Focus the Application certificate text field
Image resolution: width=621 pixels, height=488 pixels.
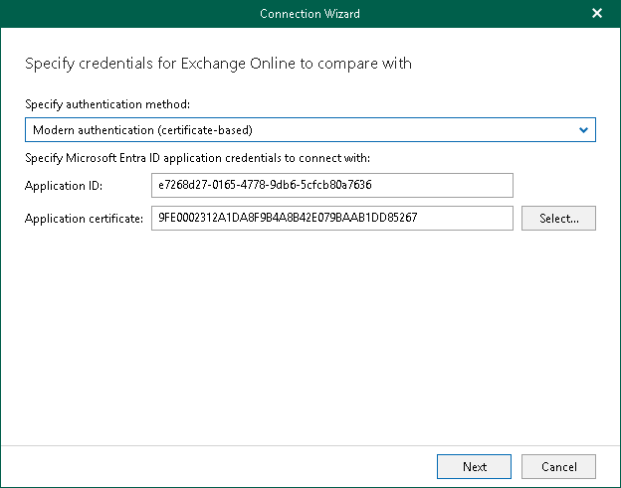331,218
